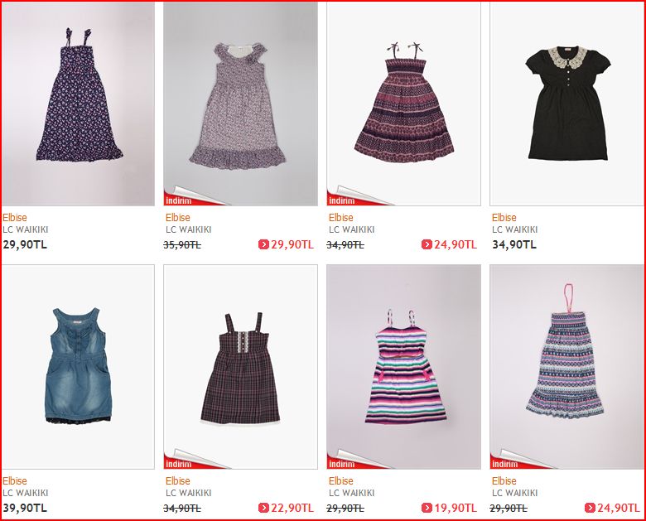This screenshot has height=521, width=646.
Task: Click the indirim badge on tribal tiered dress
Action: [x=341, y=200]
